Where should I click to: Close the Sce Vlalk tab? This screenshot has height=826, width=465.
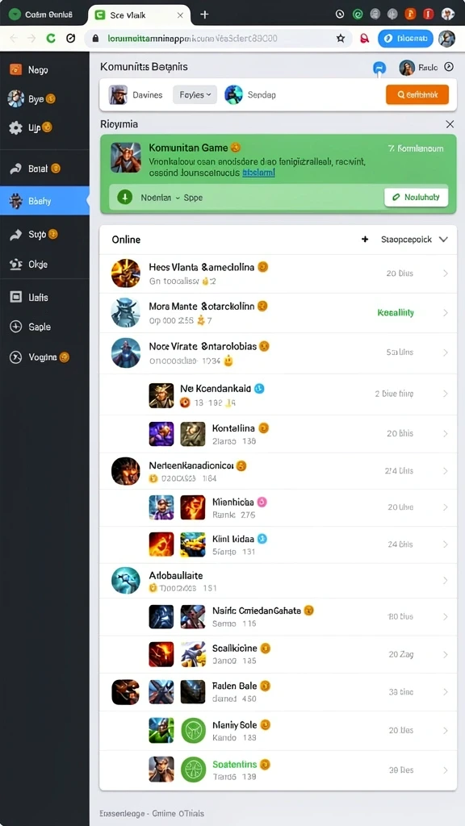click(x=180, y=15)
